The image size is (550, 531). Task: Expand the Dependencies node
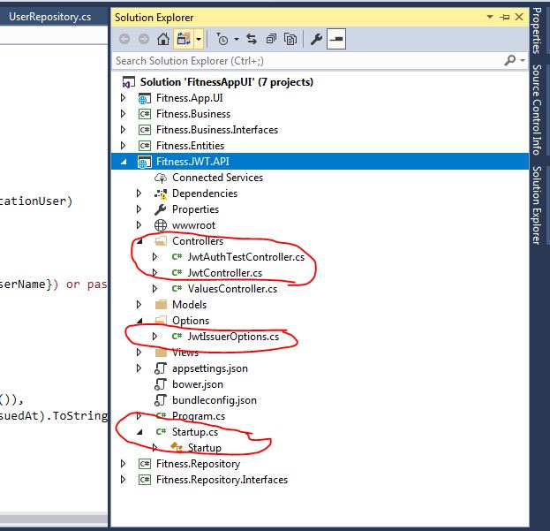[x=139, y=193]
